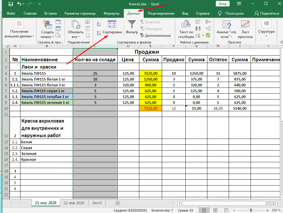
Task: Click Recent Sources icon with clock
Action: (58, 35)
